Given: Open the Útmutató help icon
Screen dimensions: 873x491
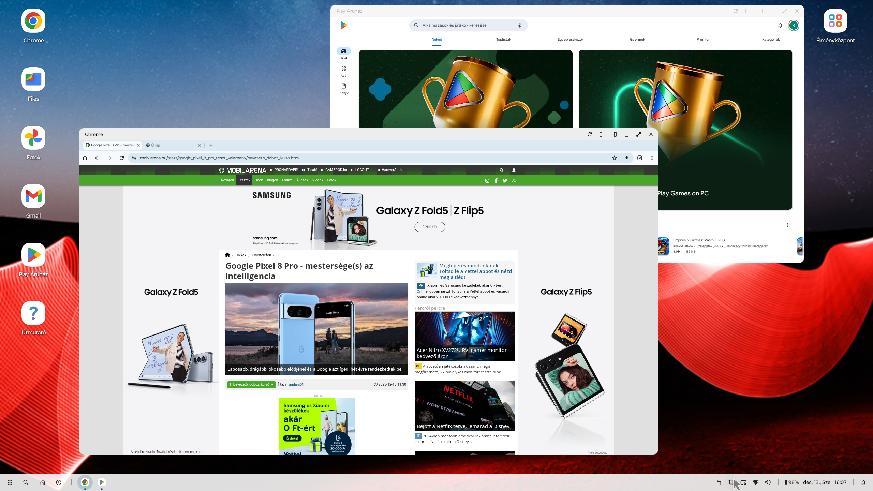Looking at the screenshot, I should tap(33, 313).
